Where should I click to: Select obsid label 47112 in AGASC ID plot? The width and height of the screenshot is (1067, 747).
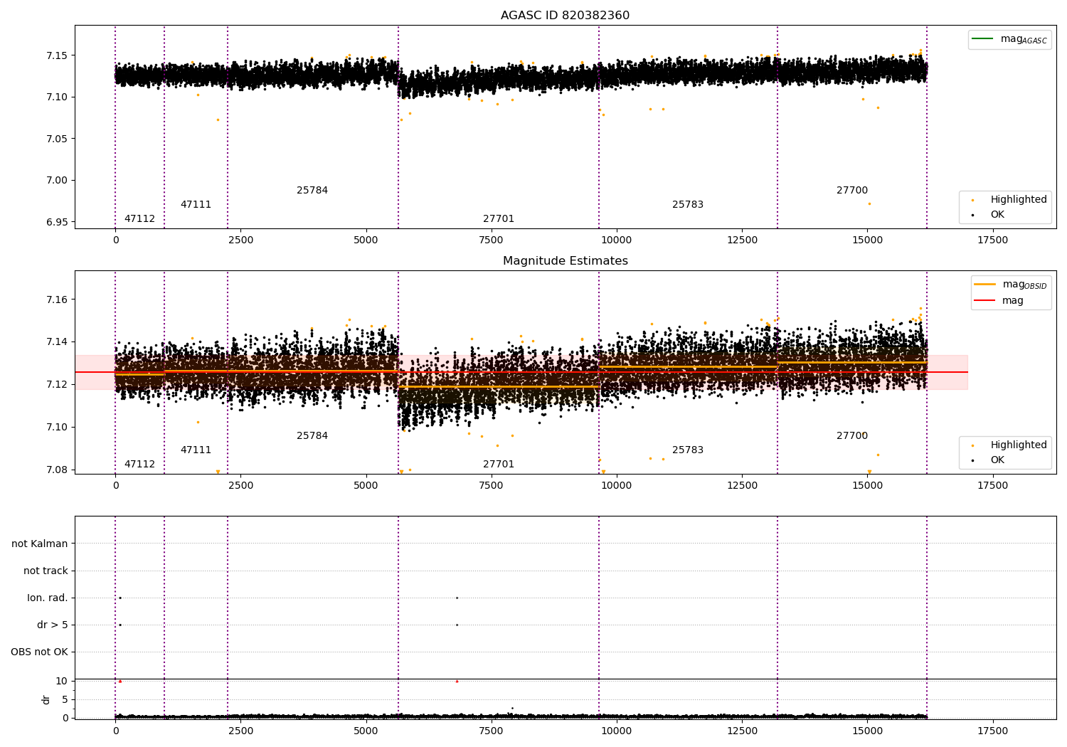pyautogui.click(x=139, y=219)
